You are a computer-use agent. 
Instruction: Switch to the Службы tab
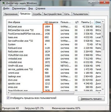37,14
